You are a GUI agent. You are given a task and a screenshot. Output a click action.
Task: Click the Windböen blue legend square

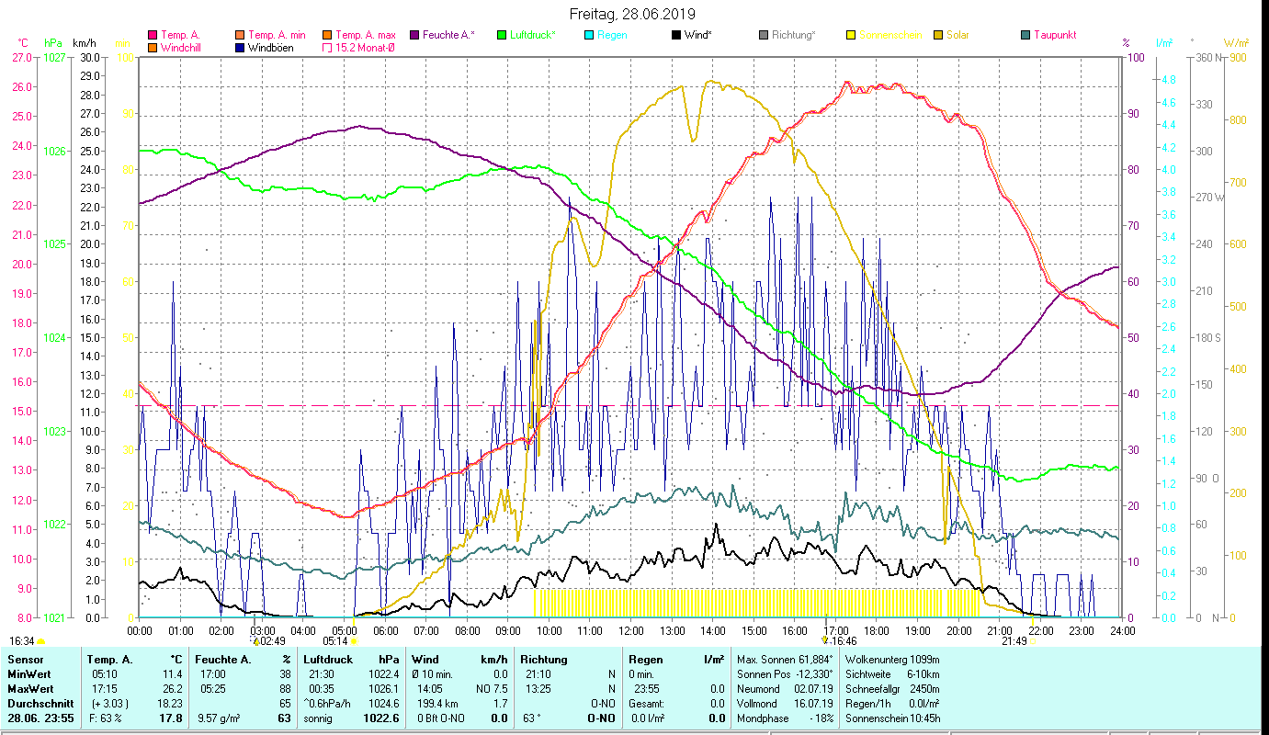tap(240, 48)
